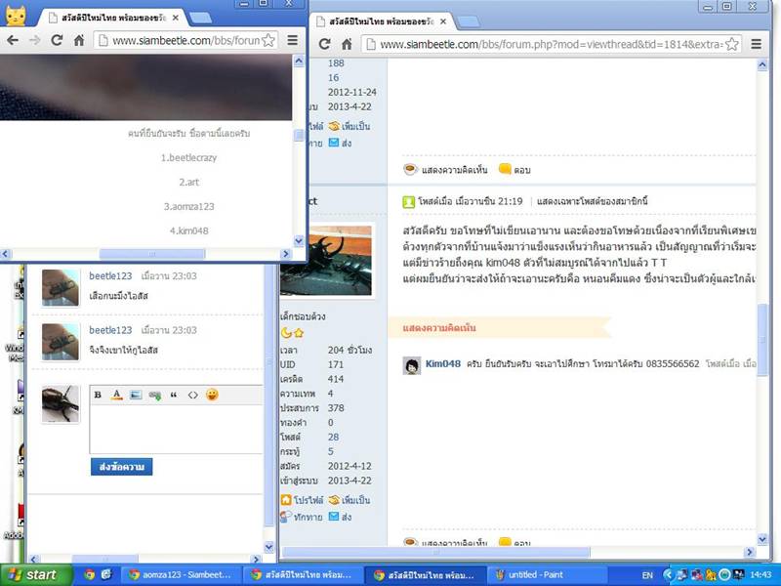
Task: Bookmark page with star in right browser
Action: (732, 44)
